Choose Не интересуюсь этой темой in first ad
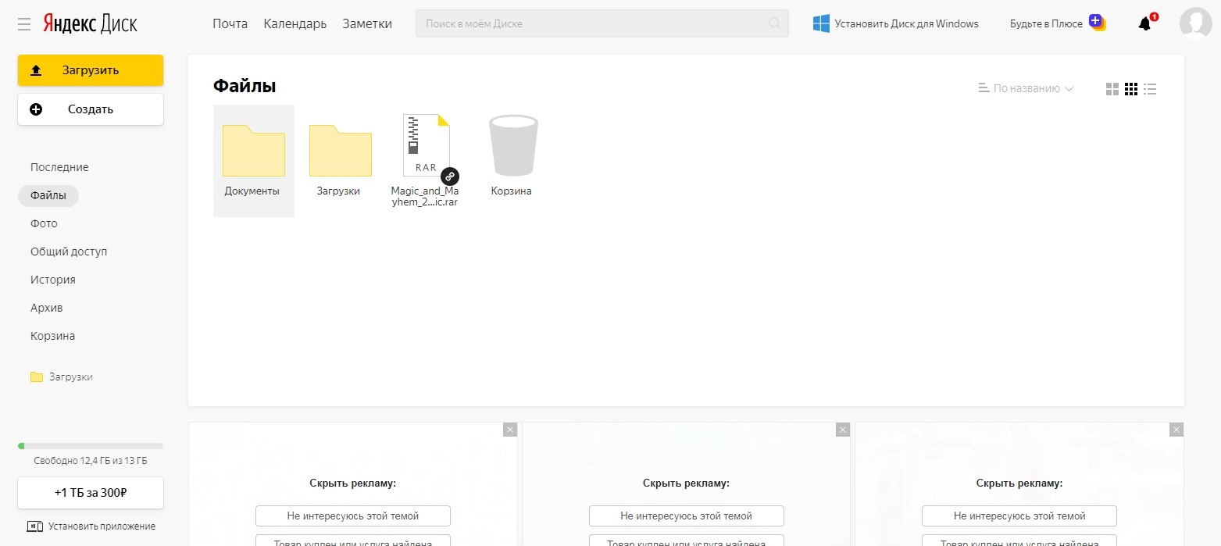1221x546 pixels. click(x=353, y=516)
